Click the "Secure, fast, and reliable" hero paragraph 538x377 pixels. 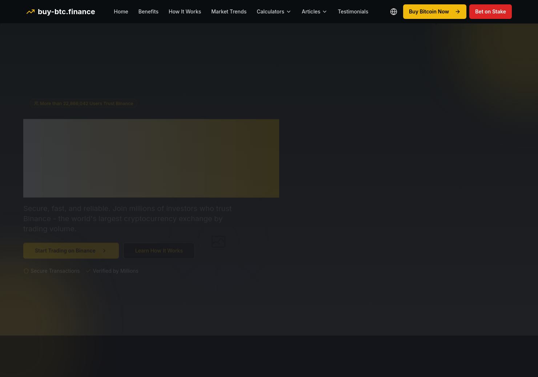click(128, 218)
